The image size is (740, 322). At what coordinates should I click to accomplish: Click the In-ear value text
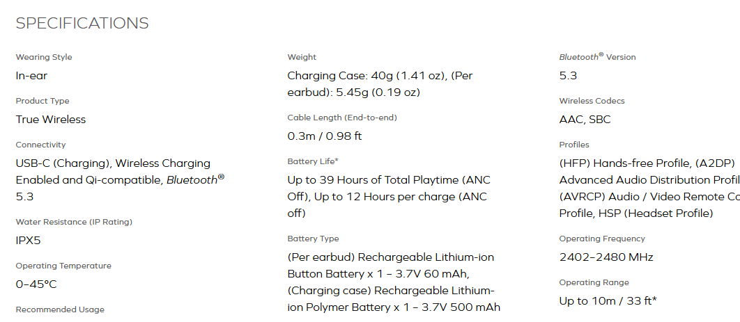pos(31,76)
